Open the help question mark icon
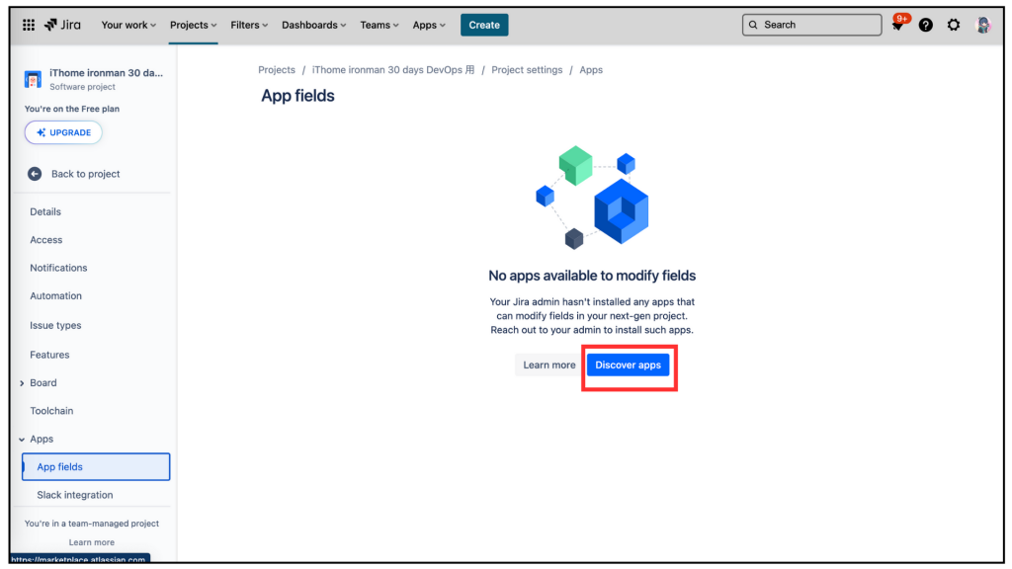 tap(925, 25)
